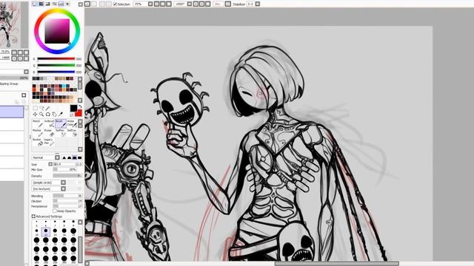Toggle the color mixer panel

click(x=54, y=4)
